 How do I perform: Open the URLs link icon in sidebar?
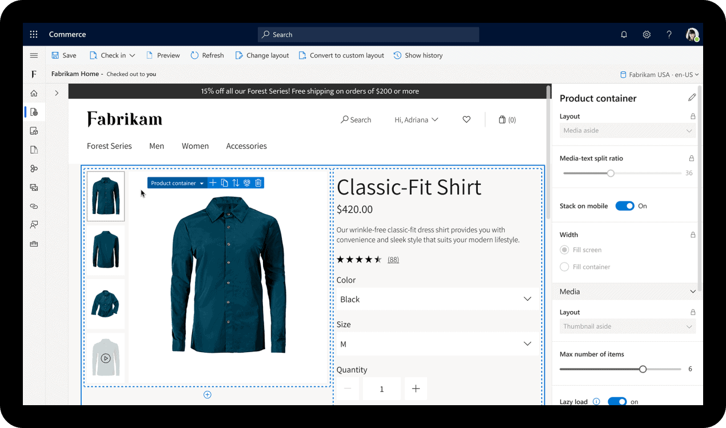[x=34, y=206]
